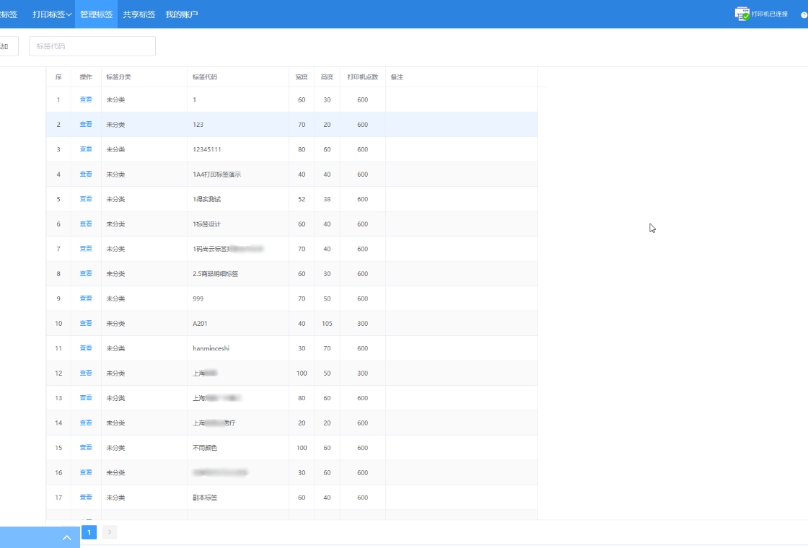This screenshot has height=548, width=808.
Task: Click the next page arrow button
Action: (109, 532)
